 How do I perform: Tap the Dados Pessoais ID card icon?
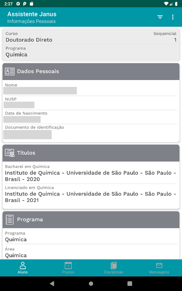click(10, 71)
